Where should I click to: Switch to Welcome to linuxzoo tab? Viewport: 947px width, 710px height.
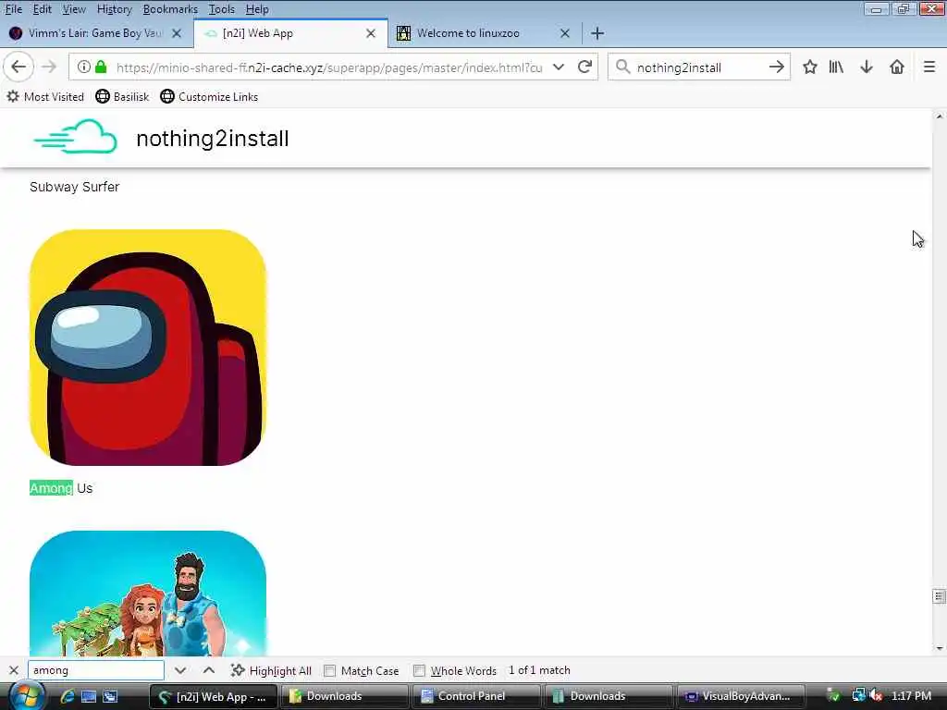coord(467,33)
